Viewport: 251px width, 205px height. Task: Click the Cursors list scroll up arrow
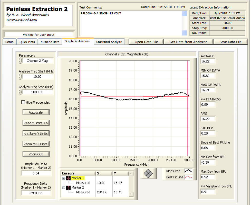tap(131, 174)
